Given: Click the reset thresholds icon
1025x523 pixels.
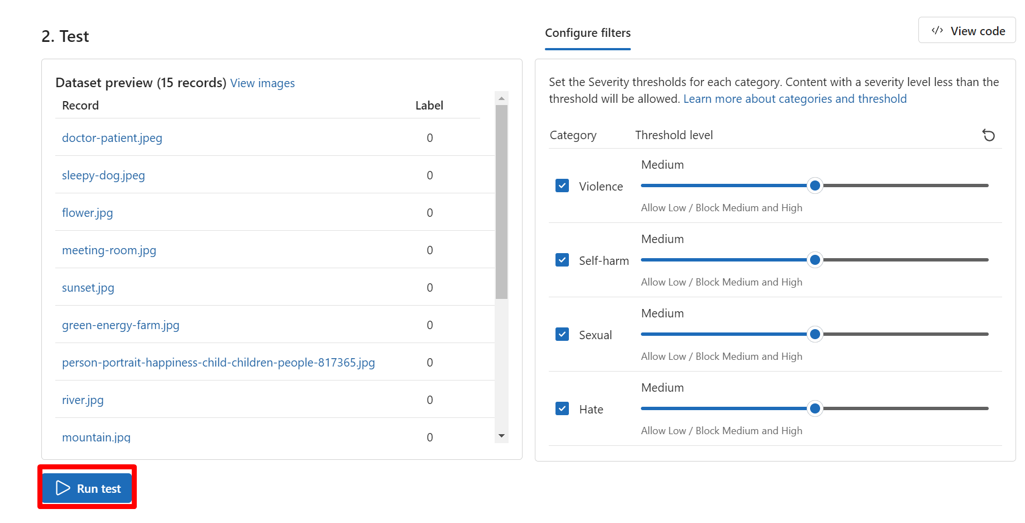Looking at the screenshot, I should [988, 135].
